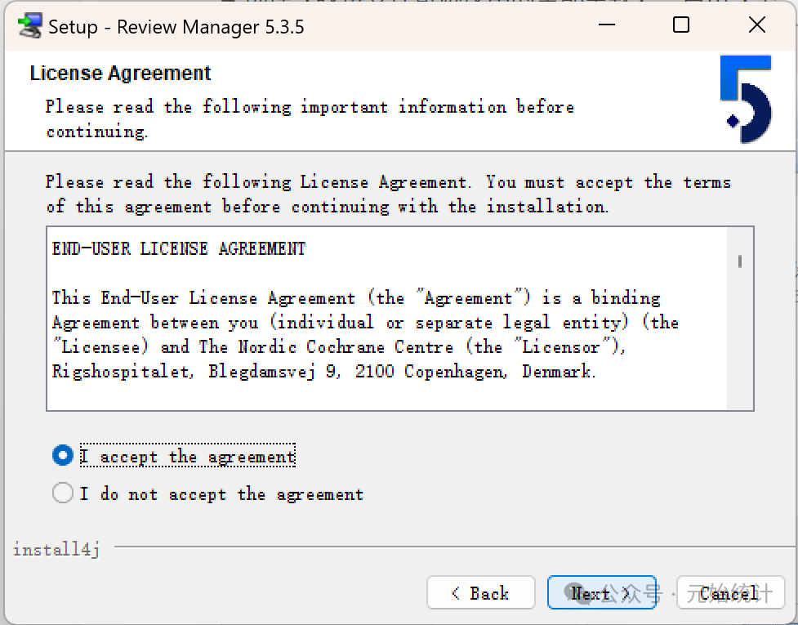Click the Rigshospitalet address line in license text
The width and height of the screenshot is (798, 625).
coord(324,372)
